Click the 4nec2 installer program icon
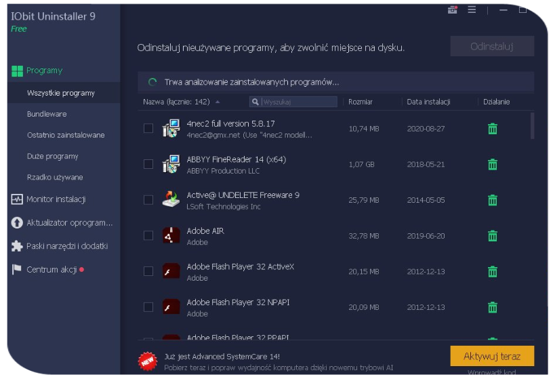 pyautogui.click(x=171, y=128)
